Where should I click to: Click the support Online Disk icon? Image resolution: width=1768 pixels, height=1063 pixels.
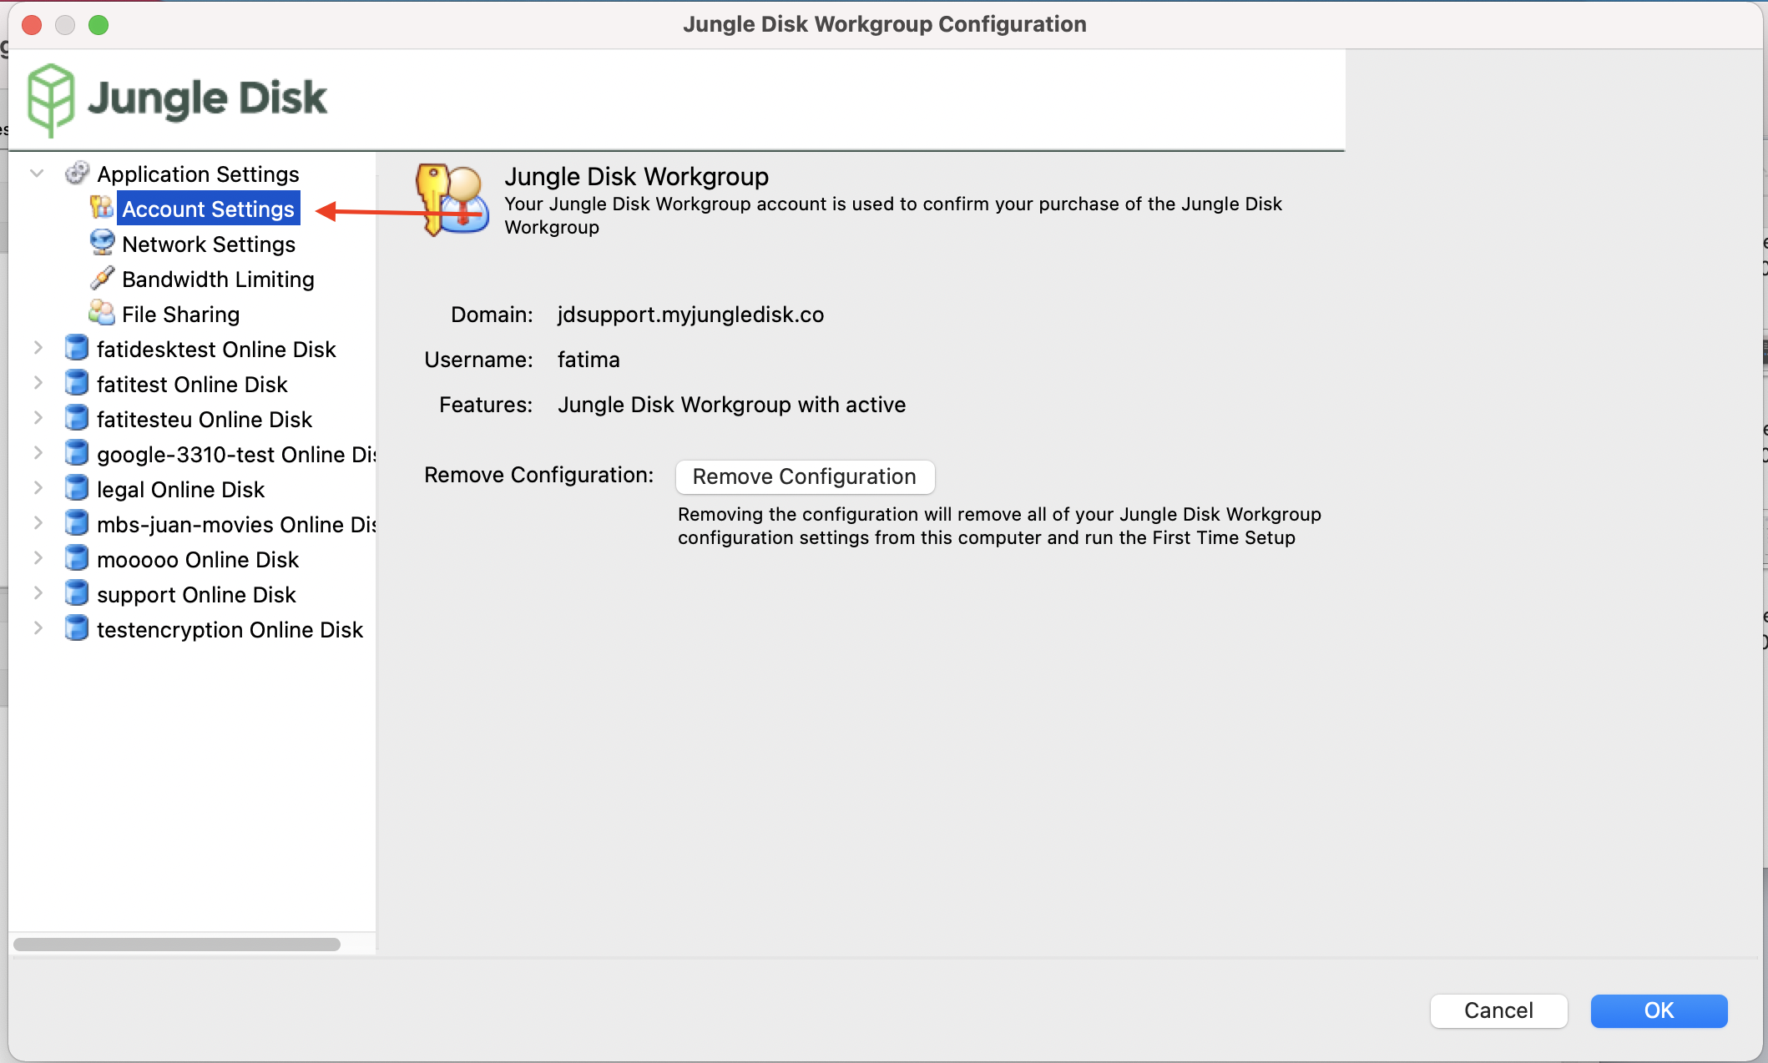coord(77,593)
